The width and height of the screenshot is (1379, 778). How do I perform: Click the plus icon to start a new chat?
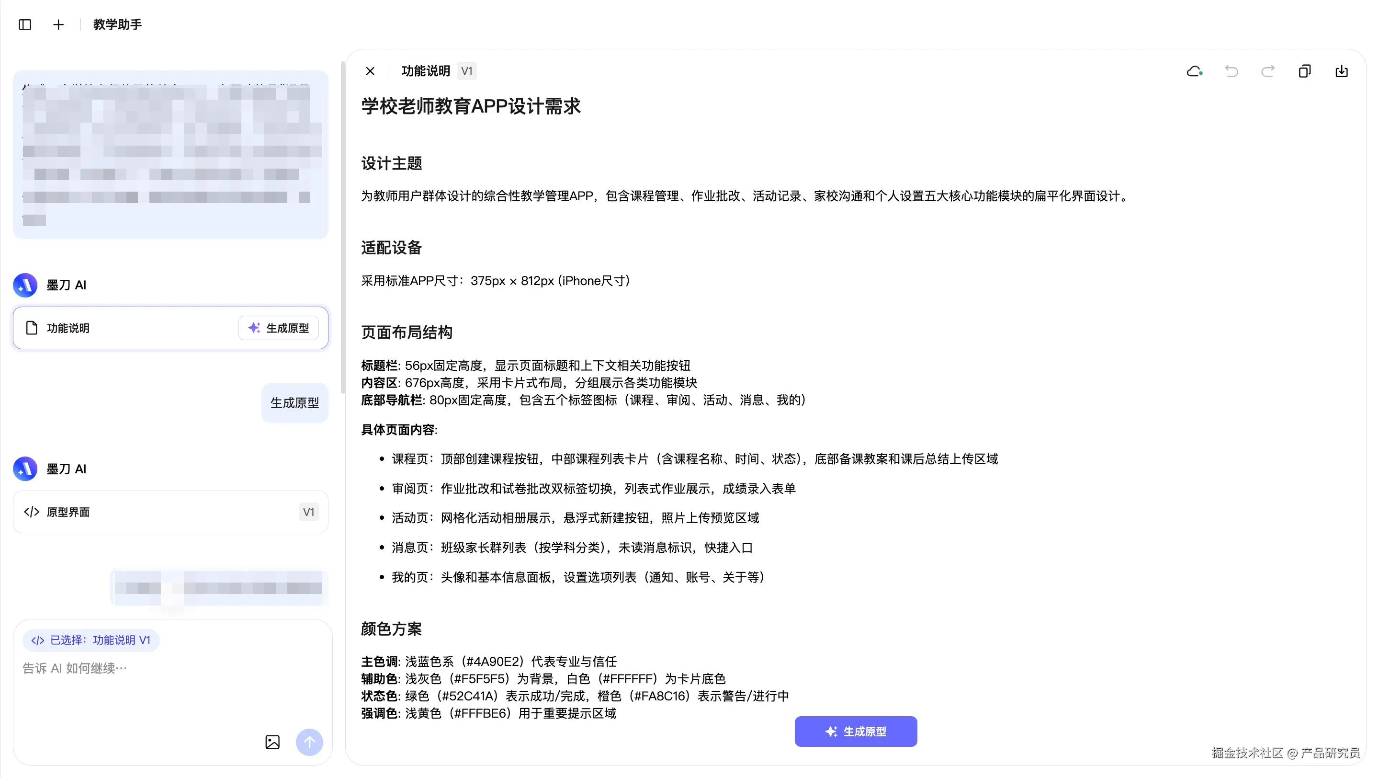pyautogui.click(x=58, y=24)
